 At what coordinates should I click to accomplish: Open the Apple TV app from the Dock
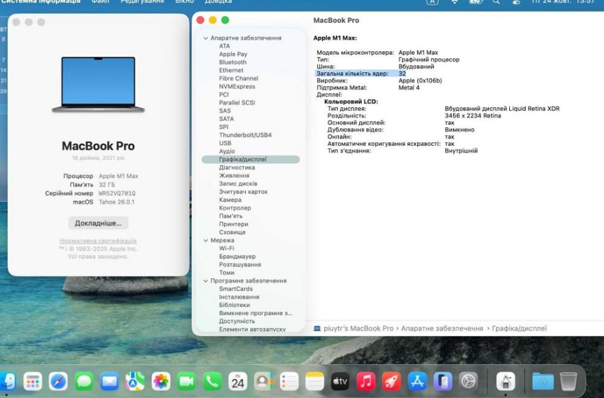coord(340,381)
